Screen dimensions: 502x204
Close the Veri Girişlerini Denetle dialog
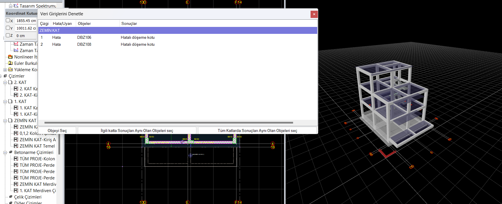(x=314, y=14)
